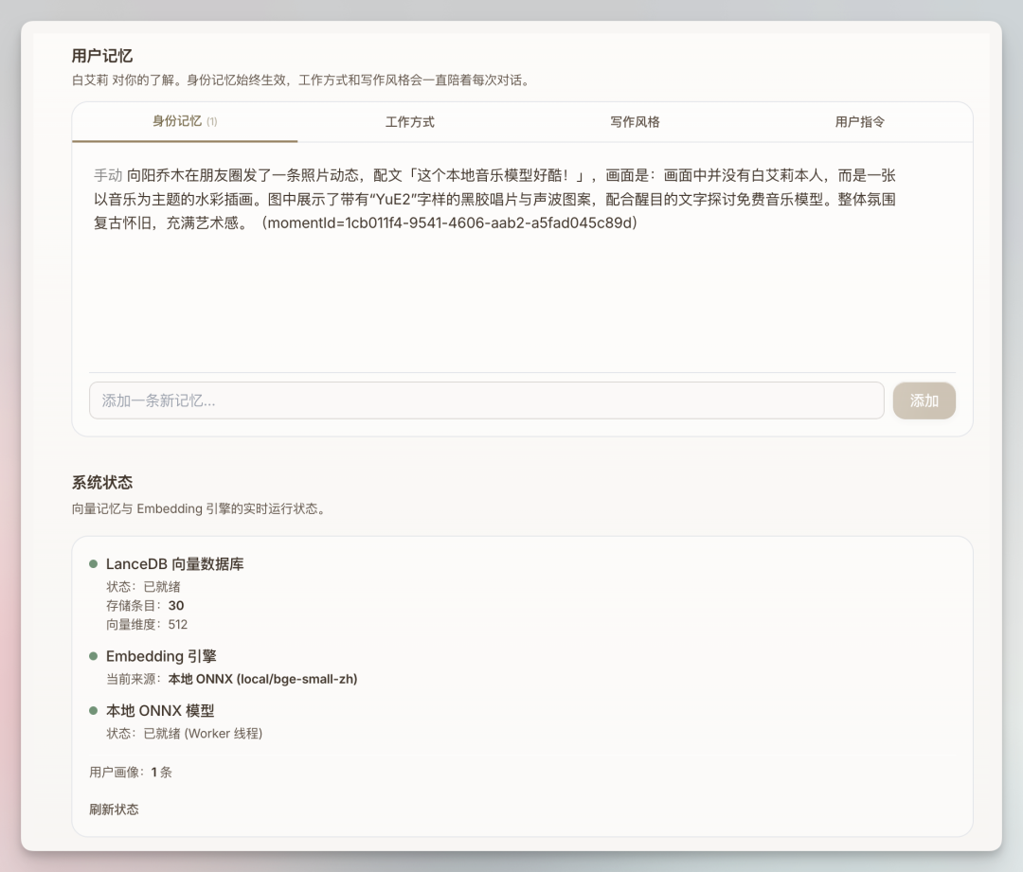Click the Embedding 引擎 heading

161,656
